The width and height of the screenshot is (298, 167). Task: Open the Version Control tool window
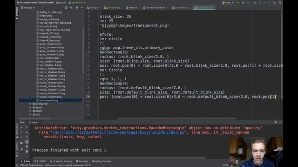pyautogui.click(x=61, y=161)
